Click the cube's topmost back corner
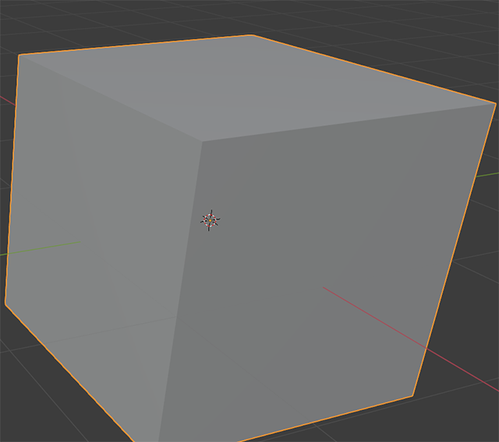The width and height of the screenshot is (499, 442). click(x=252, y=35)
